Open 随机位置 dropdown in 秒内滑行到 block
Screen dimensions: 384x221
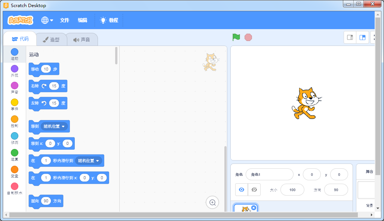88,161
